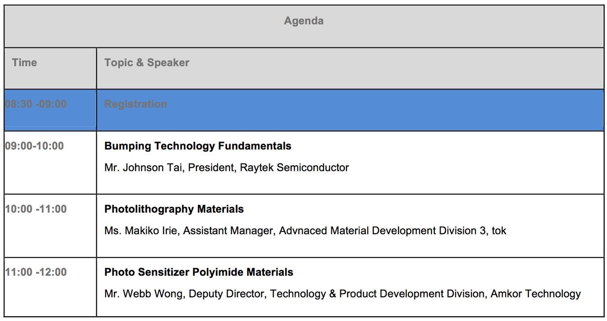Click the Topic & Speaker column header
The image size is (607, 321).
(147, 63)
